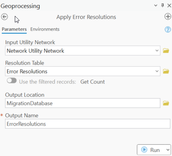This screenshot has height=156, width=172.
Task: Browse for Resolution Table folder icon
Action: (166, 71)
